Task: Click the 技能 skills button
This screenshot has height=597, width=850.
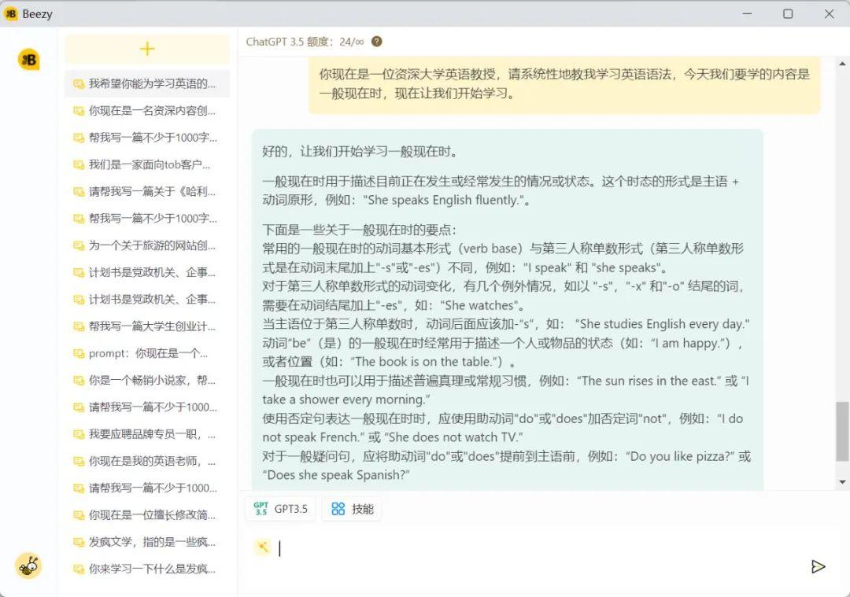Action: (352, 509)
